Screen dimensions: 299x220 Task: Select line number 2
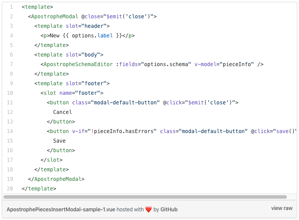[x=11, y=17]
